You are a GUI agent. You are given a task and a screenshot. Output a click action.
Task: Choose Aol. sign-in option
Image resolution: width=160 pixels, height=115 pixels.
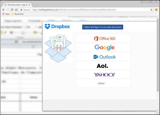(103, 65)
